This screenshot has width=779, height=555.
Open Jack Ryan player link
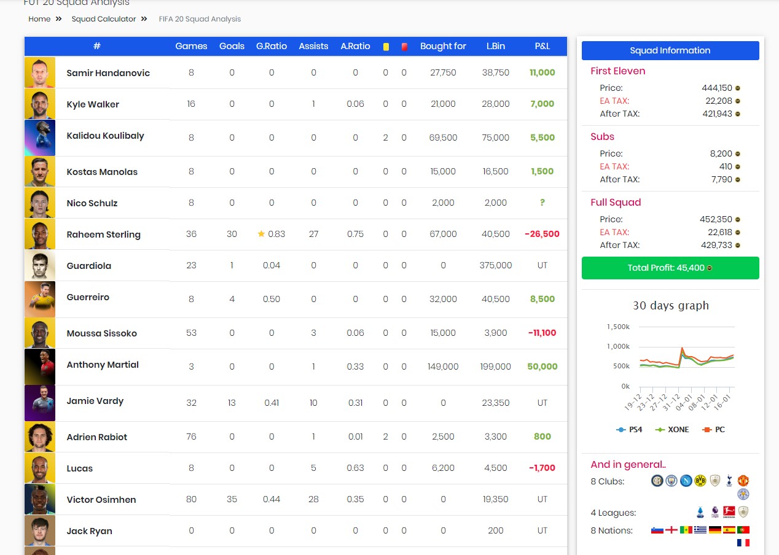pyautogui.click(x=89, y=531)
